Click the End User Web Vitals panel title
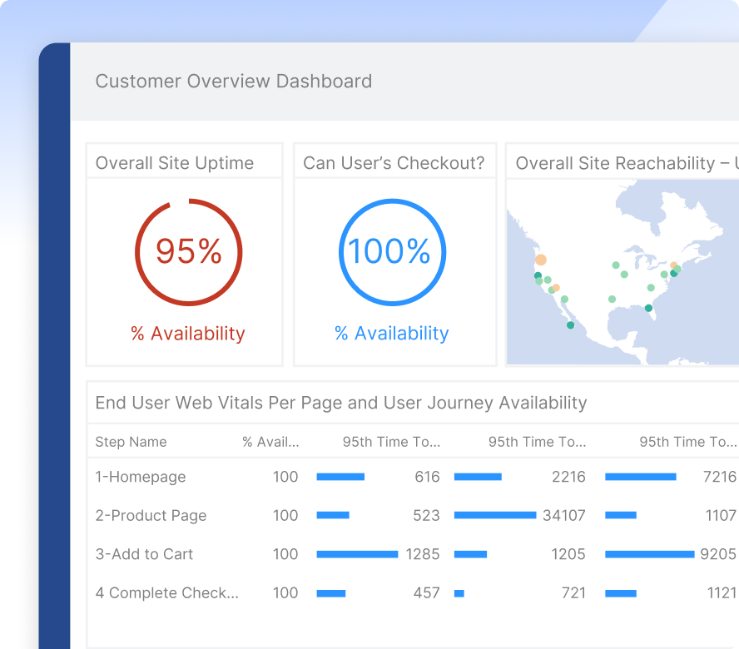 [340, 403]
